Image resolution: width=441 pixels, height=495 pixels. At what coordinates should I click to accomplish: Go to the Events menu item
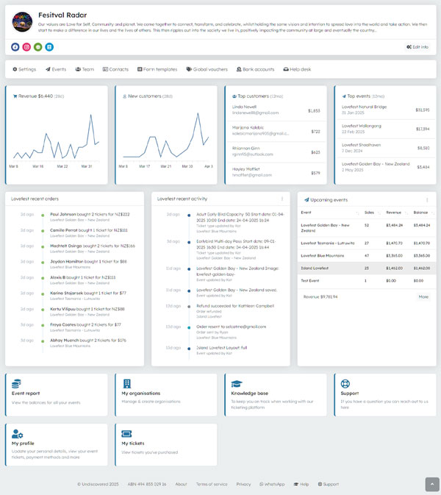click(x=56, y=69)
